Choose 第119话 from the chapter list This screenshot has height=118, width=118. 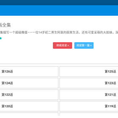(89, 106)
